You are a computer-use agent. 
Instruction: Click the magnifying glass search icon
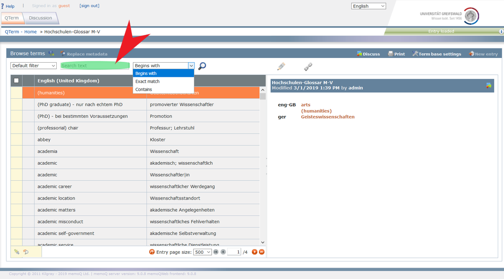[202, 66]
